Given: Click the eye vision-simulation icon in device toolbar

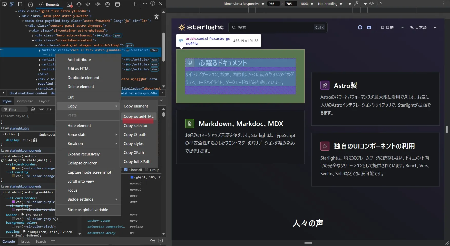Looking at the screenshot, I should tap(371, 4).
